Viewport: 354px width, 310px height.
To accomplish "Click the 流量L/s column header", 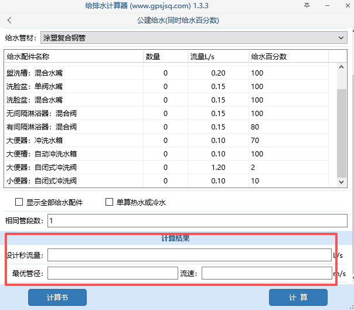I will pyautogui.click(x=217, y=57).
